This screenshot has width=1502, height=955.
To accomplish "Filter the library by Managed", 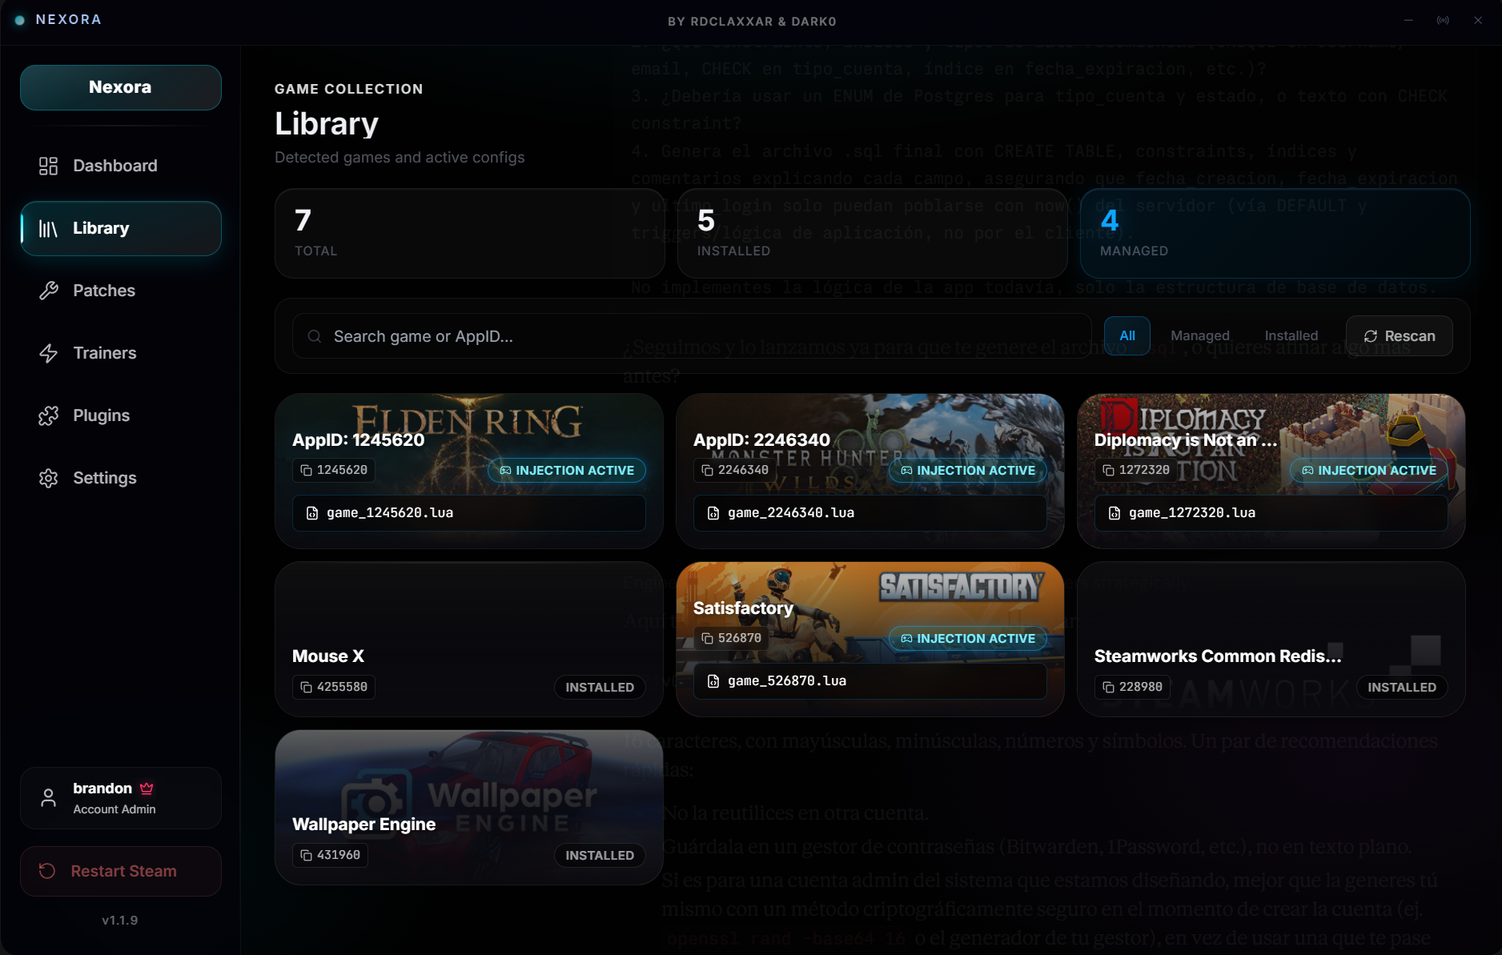I will (x=1199, y=336).
